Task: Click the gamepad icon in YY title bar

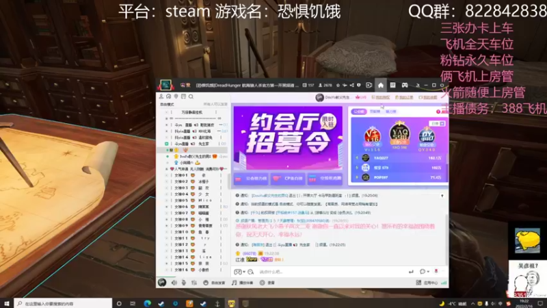Action: pyautogui.click(x=405, y=85)
